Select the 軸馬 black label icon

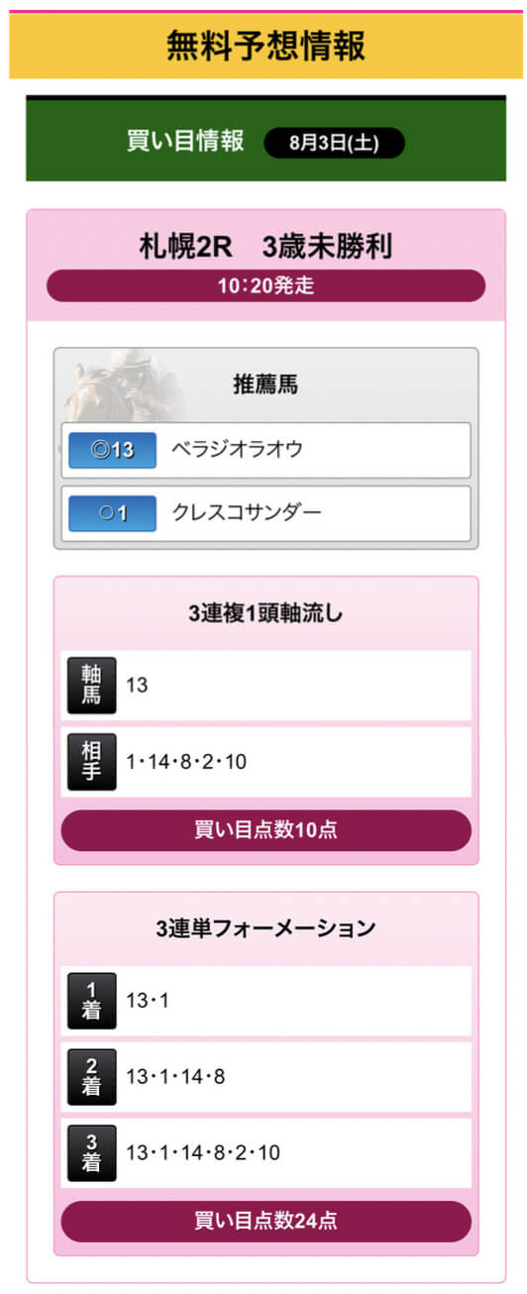coord(91,685)
